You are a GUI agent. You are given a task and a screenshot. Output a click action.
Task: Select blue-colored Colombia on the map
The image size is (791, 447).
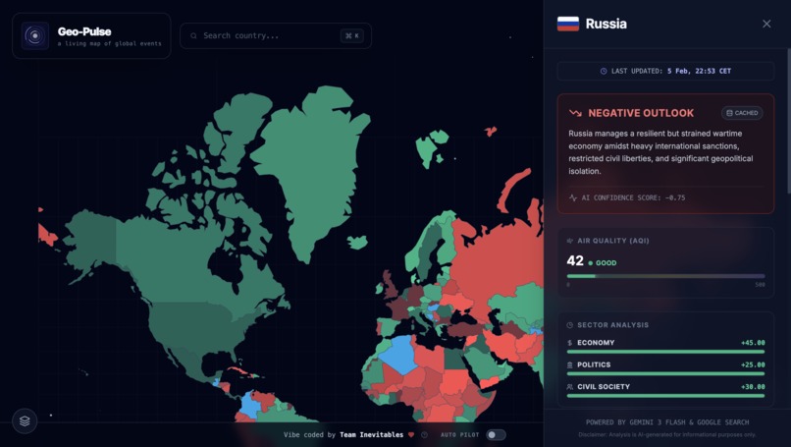[x=249, y=404]
